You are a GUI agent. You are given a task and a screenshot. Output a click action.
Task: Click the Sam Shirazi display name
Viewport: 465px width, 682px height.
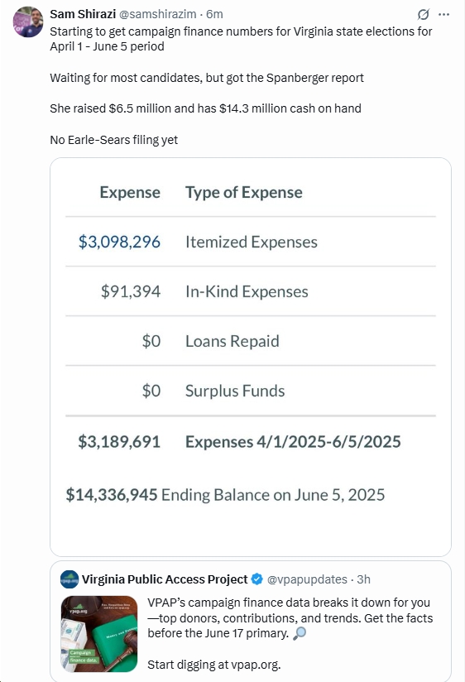click(x=83, y=14)
